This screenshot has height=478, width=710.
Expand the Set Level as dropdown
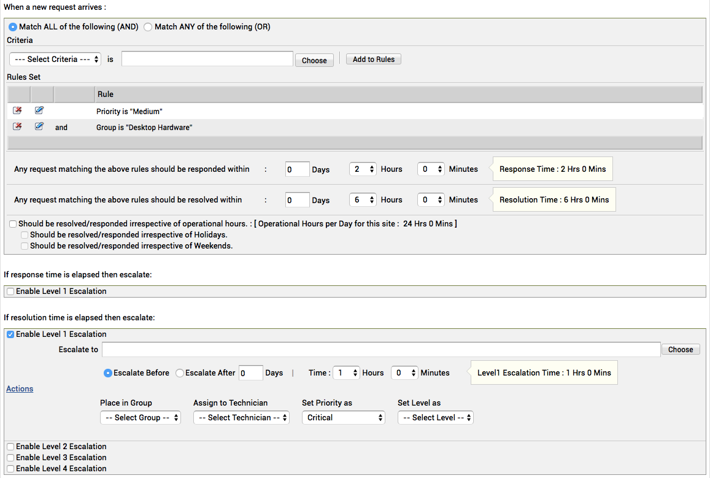click(436, 418)
